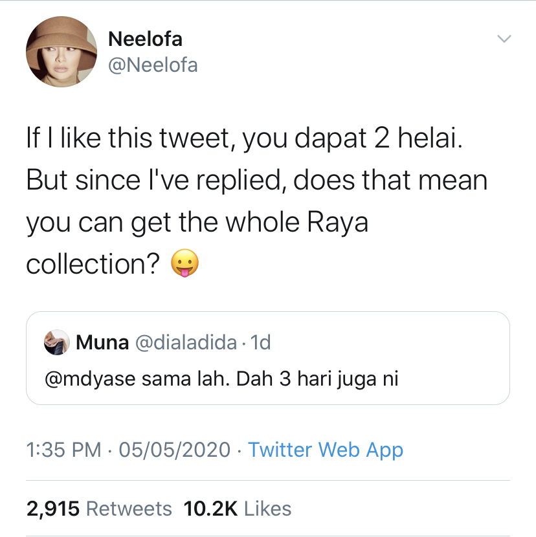The height and width of the screenshot is (537, 536).
Task: Open the @Neelofa handle link
Action: (x=153, y=65)
